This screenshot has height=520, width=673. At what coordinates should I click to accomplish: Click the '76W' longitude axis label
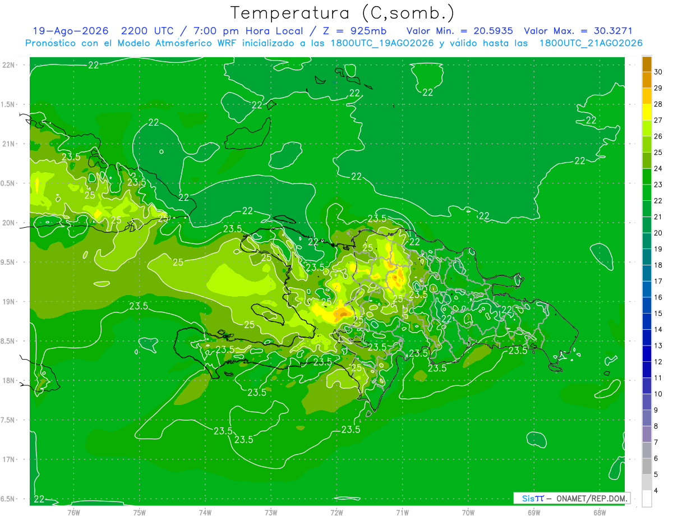coord(73,512)
